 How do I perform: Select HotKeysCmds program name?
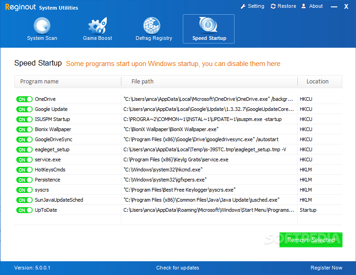pyautogui.click(x=50, y=170)
